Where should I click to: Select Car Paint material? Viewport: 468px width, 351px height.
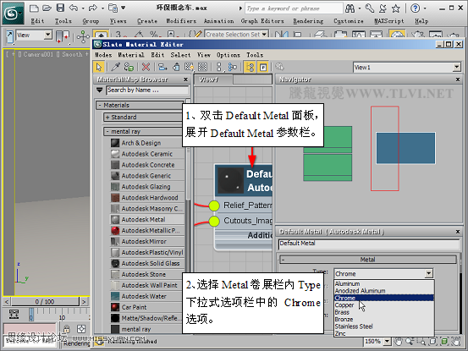[x=147, y=308]
